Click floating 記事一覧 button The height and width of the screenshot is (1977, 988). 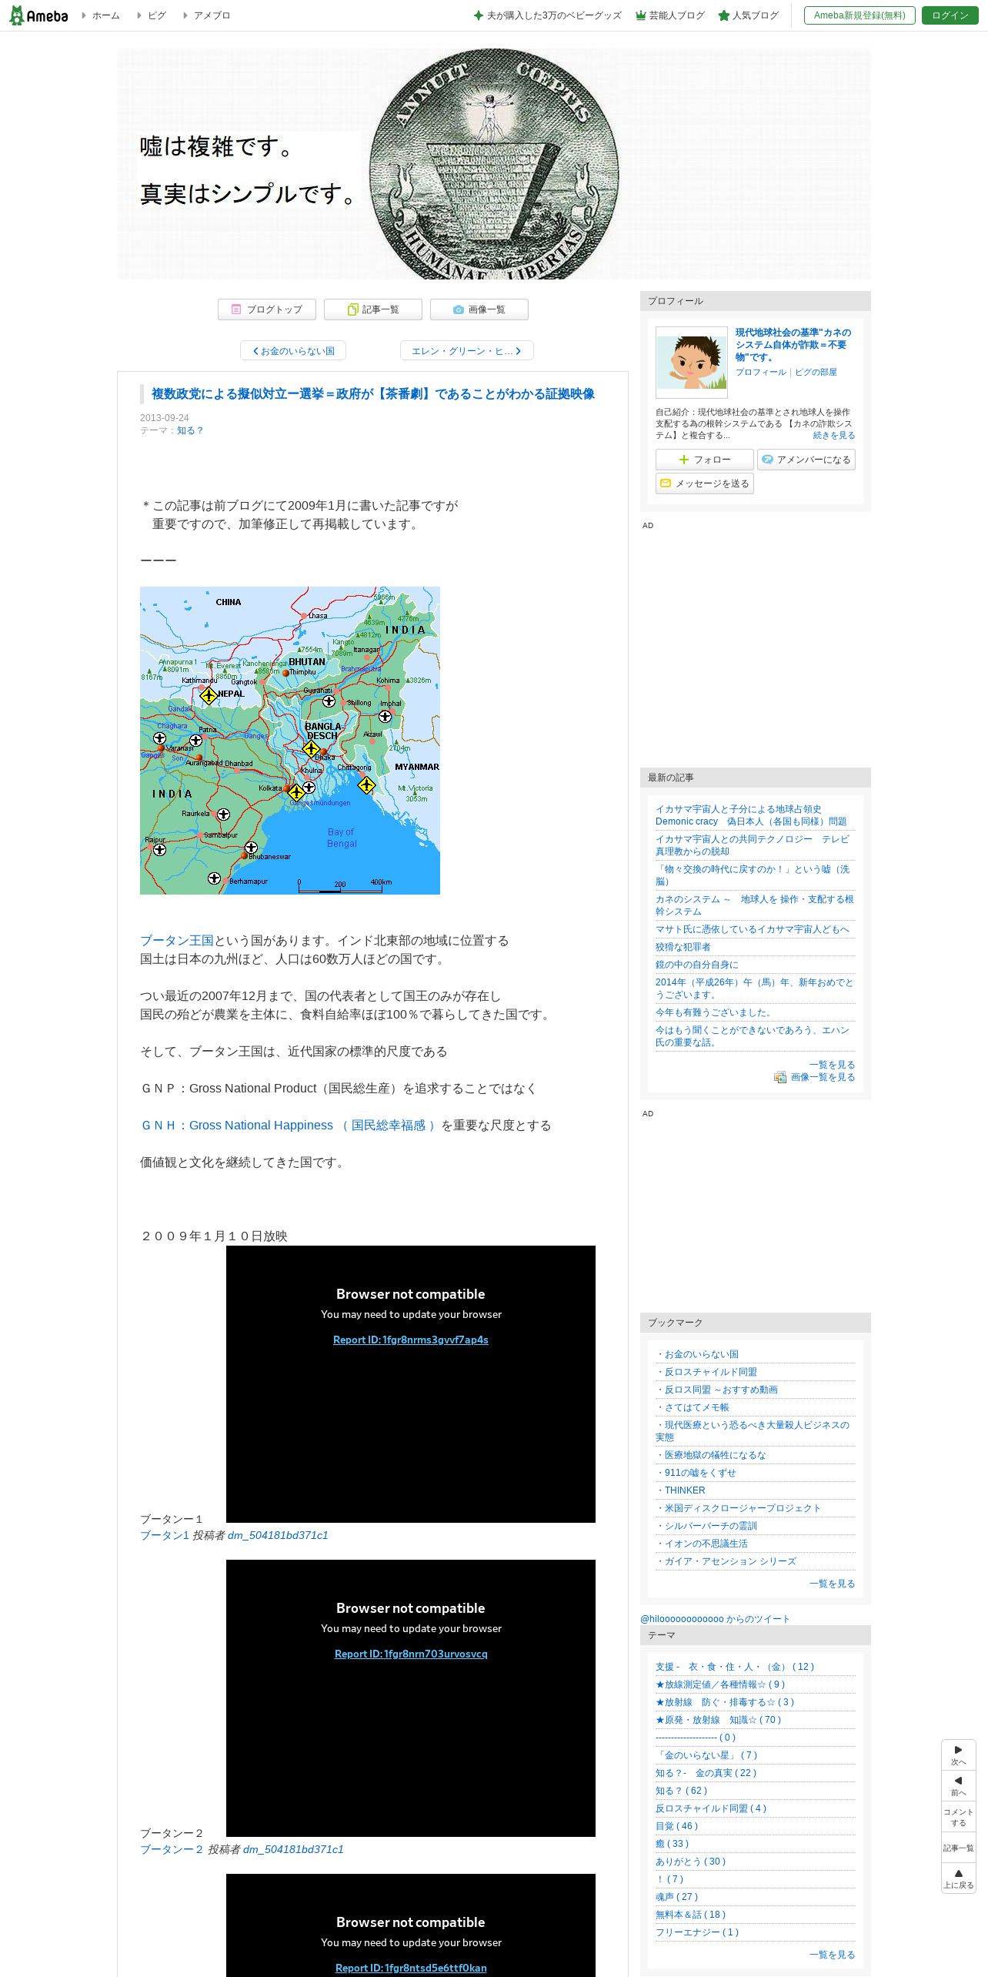[959, 1848]
